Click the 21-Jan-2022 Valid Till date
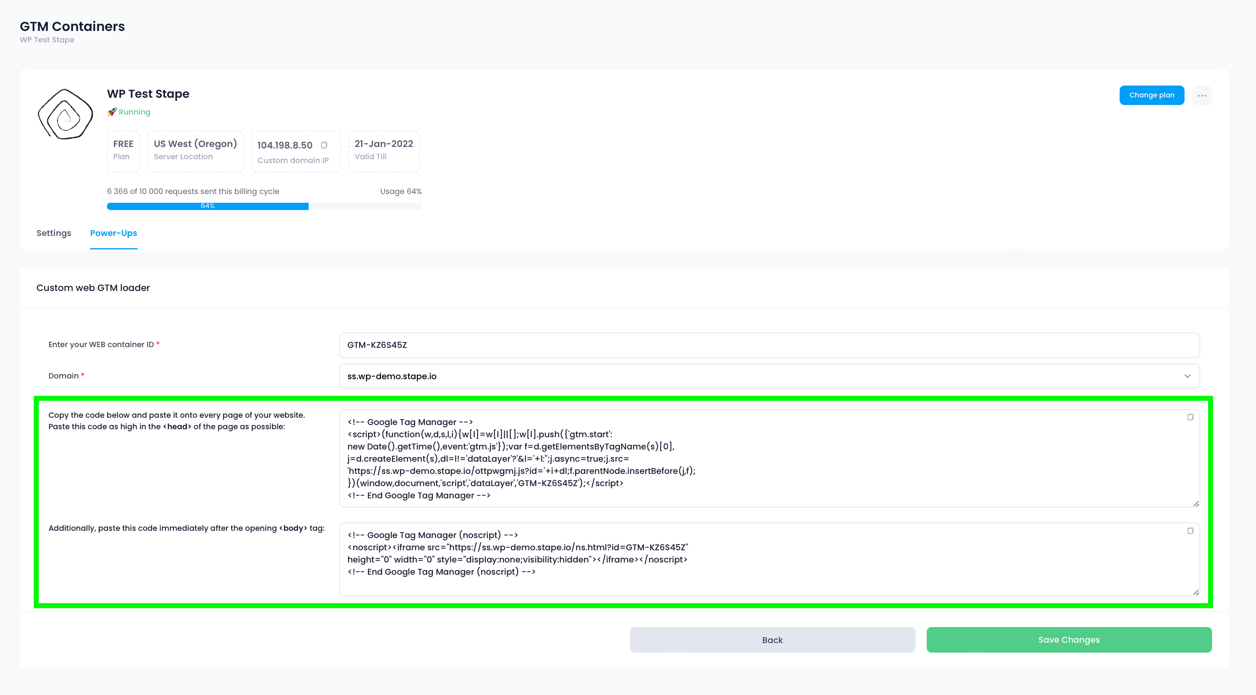 point(384,144)
